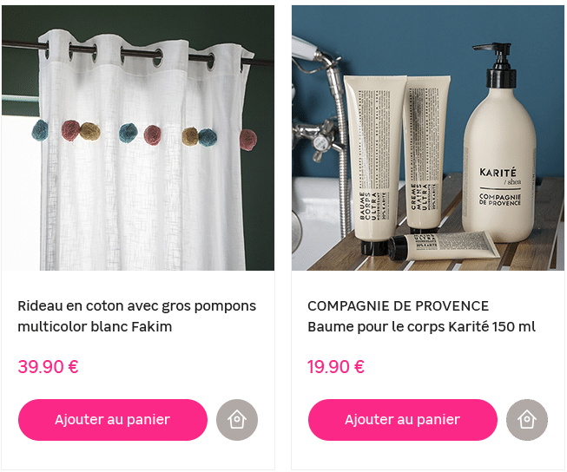The image size is (567, 472).
Task: Click the yellow pompom next to the red one
Action: click(x=89, y=131)
